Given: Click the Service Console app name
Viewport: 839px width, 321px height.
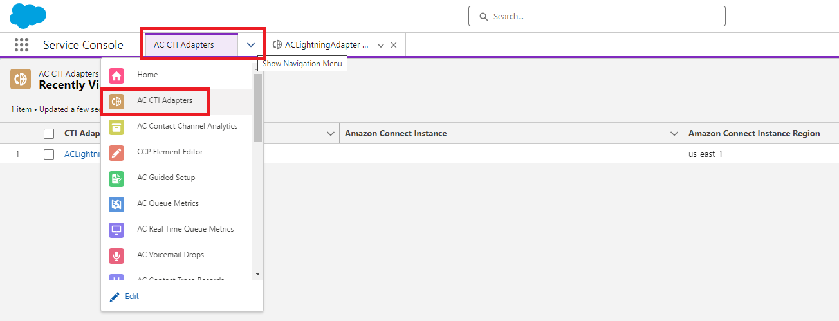Looking at the screenshot, I should (x=83, y=45).
